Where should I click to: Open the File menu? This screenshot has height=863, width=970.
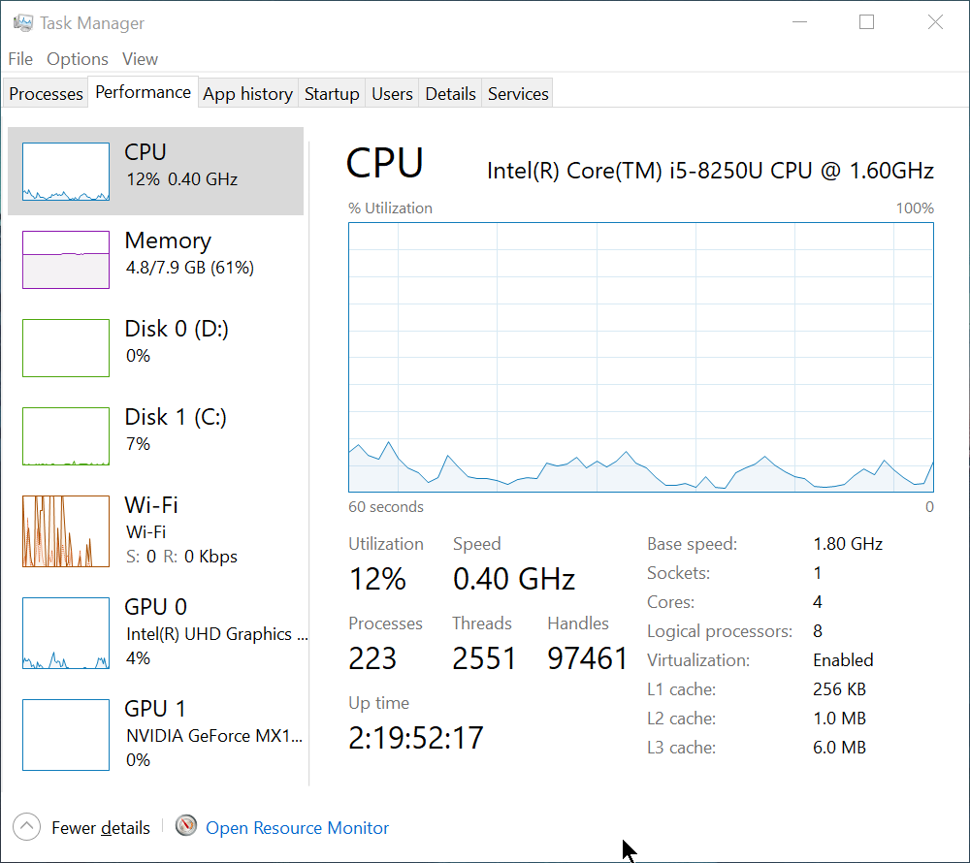[19, 59]
